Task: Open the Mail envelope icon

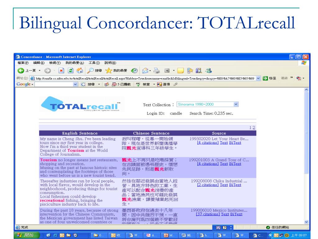Action: coord(145,71)
